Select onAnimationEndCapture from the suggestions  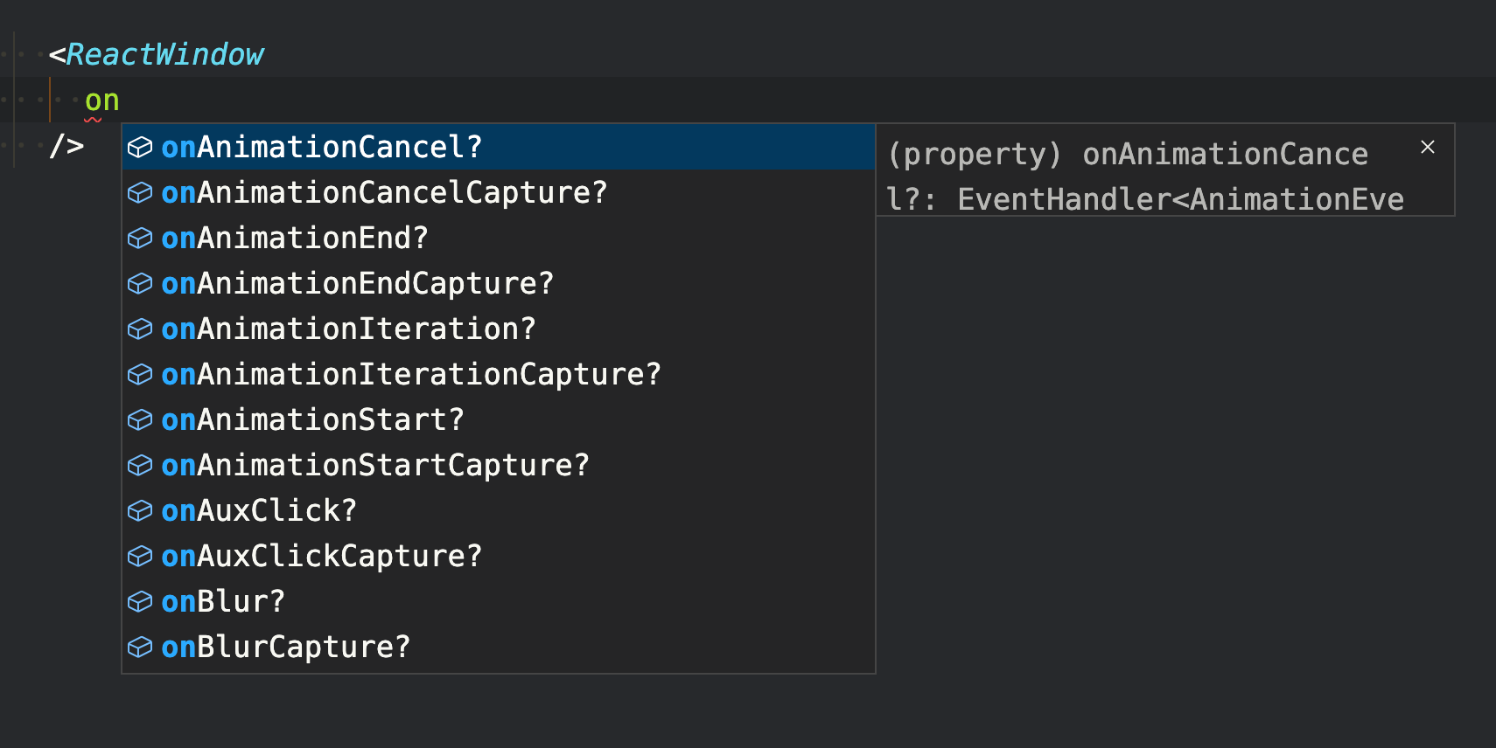pyautogui.click(x=355, y=283)
